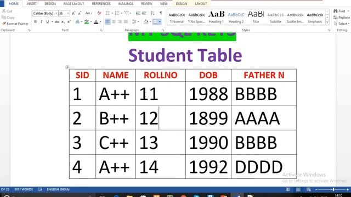Click the zoom slider handle

[x=333, y=189]
